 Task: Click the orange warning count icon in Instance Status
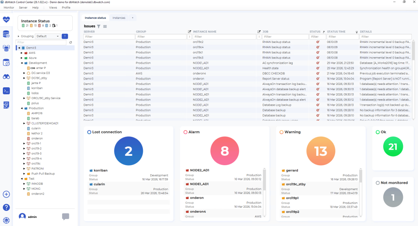[x=31, y=26]
